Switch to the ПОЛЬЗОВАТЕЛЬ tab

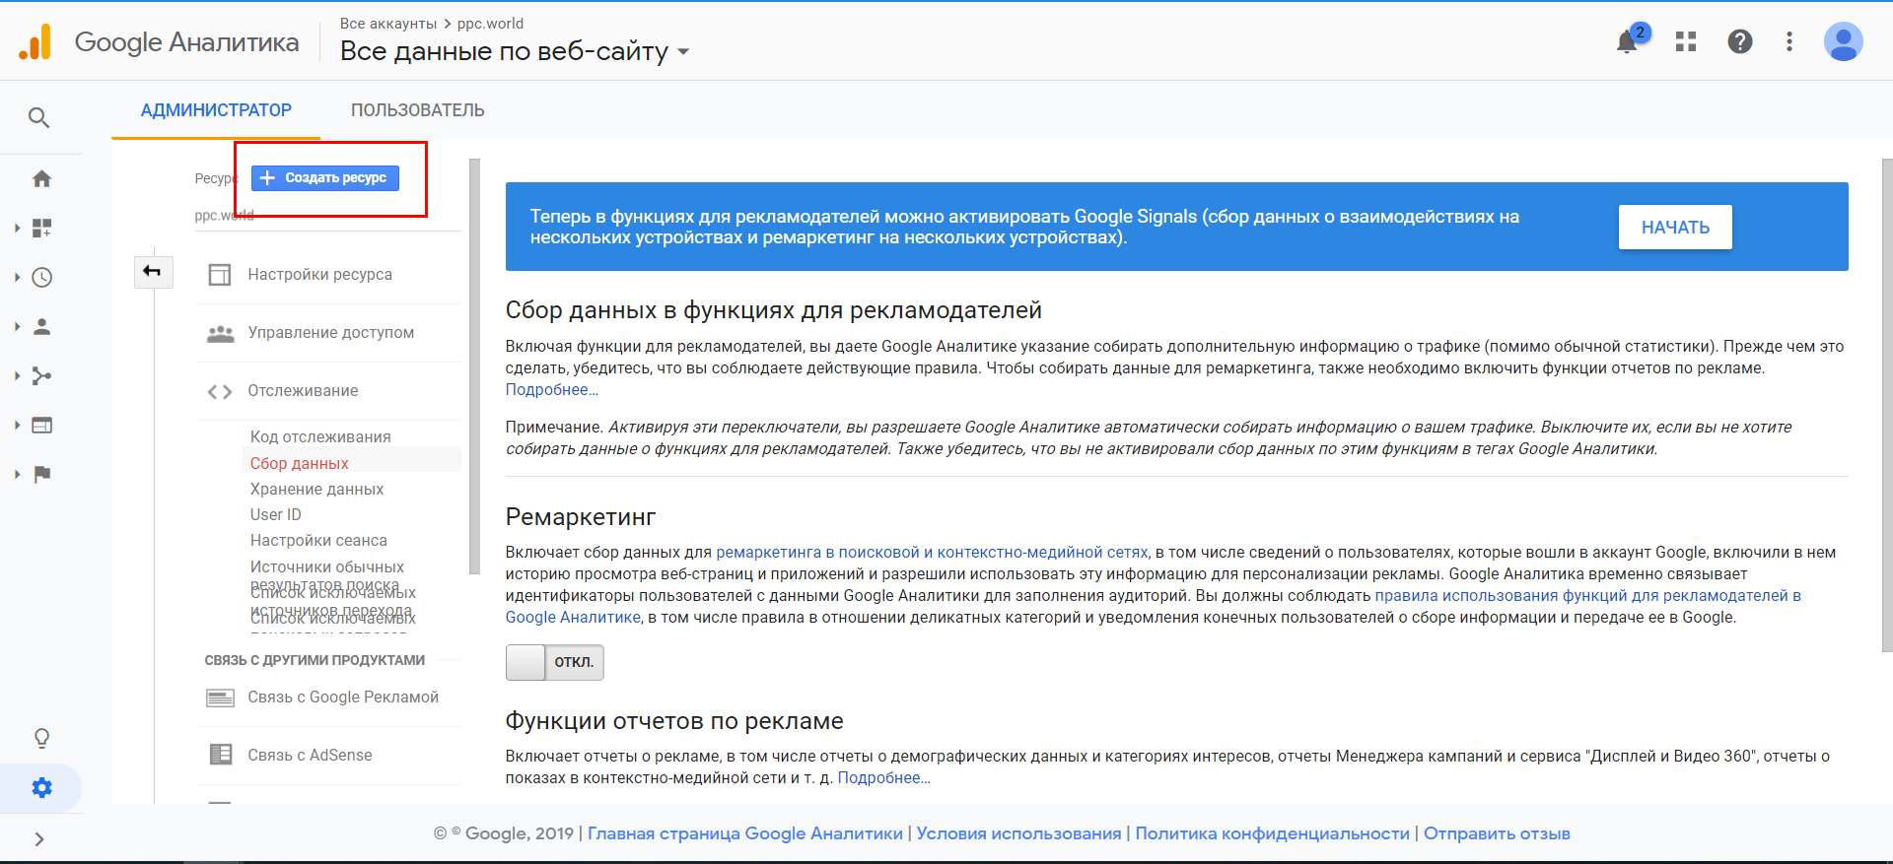[x=418, y=110]
